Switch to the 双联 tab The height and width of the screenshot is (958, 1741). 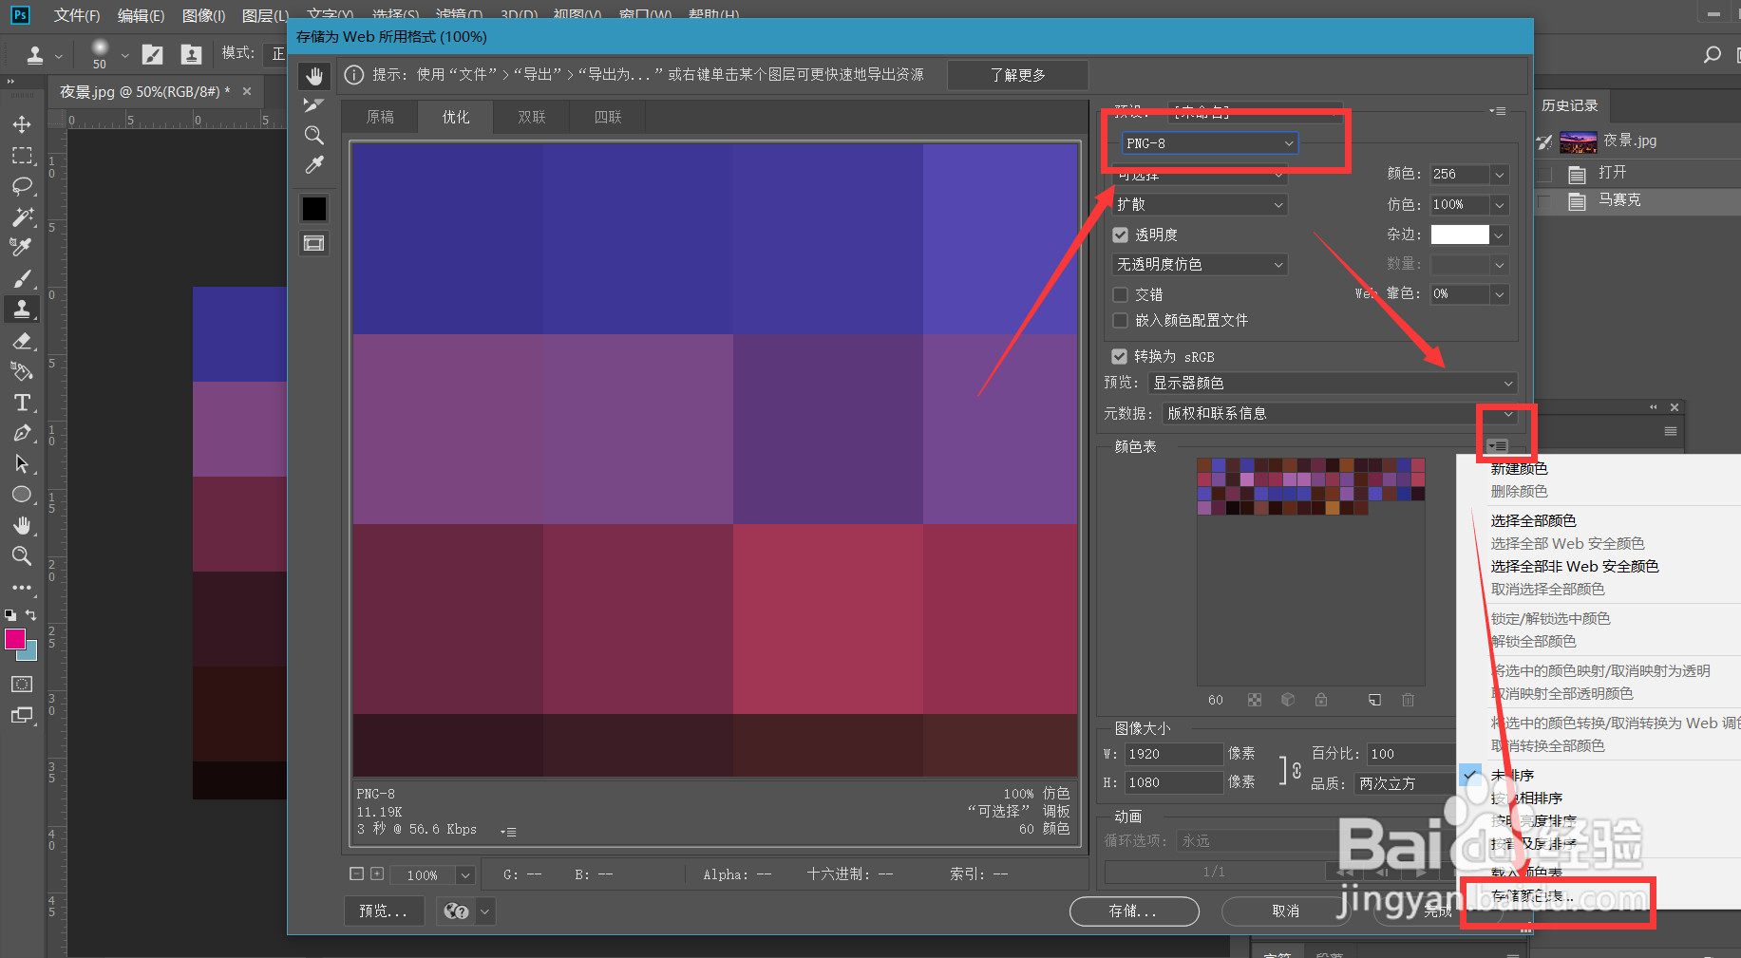point(532,117)
